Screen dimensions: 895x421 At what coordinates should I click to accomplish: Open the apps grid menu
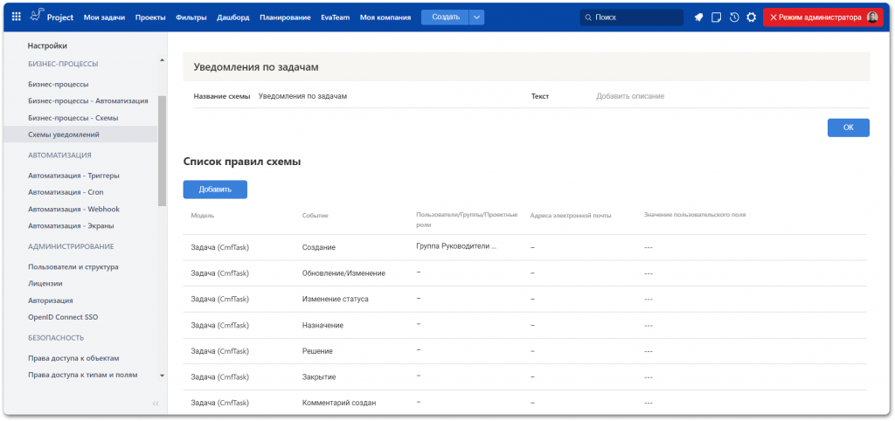click(16, 17)
